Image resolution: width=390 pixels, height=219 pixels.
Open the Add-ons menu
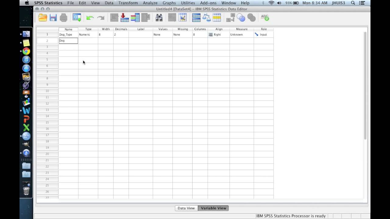tap(208, 3)
